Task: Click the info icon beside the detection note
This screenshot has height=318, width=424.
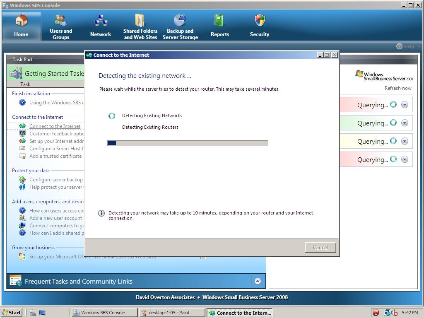Action: coord(101,213)
